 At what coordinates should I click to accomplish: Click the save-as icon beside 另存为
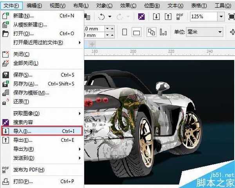pos(5,84)
